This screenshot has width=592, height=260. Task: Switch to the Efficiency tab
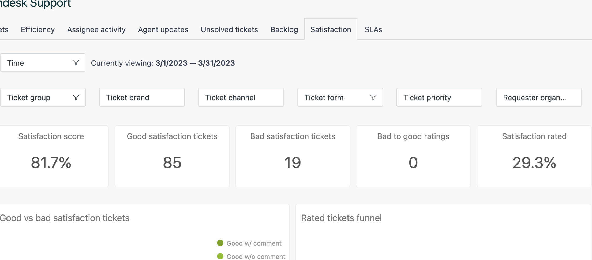[x=38, y=29]
